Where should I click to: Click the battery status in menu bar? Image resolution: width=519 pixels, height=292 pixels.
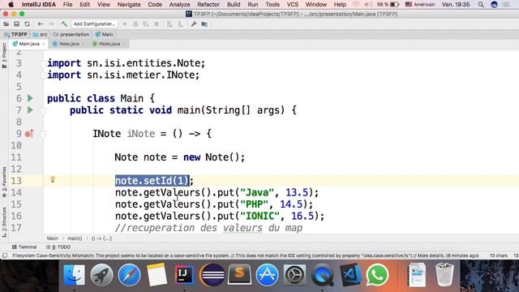(x=388, y=5)
